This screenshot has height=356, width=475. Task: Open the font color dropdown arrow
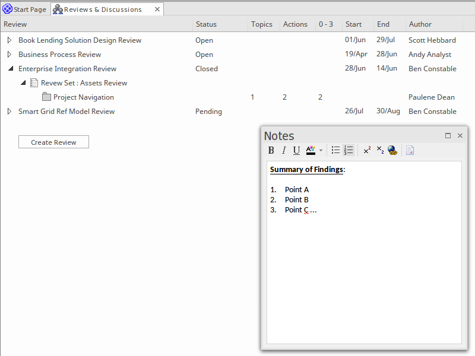(x=321, y=151)
